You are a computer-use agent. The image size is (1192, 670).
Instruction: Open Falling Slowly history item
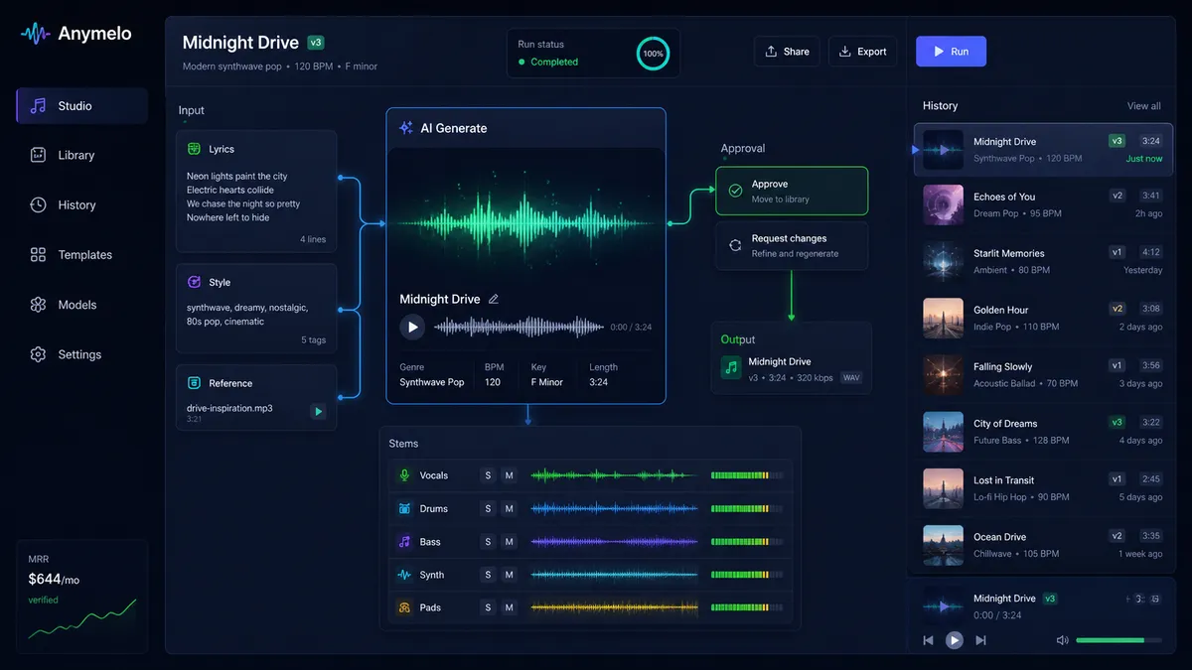tap(1043, 375)
